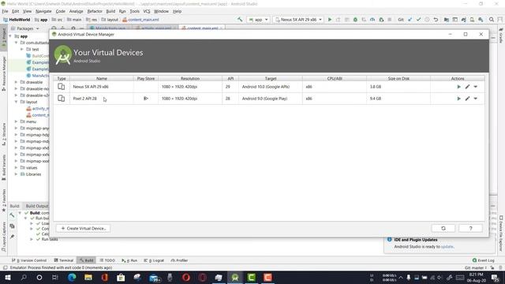Click Create Virtual Device button
The width and height of the screenshot is (505, 284).
click(83, 228)
